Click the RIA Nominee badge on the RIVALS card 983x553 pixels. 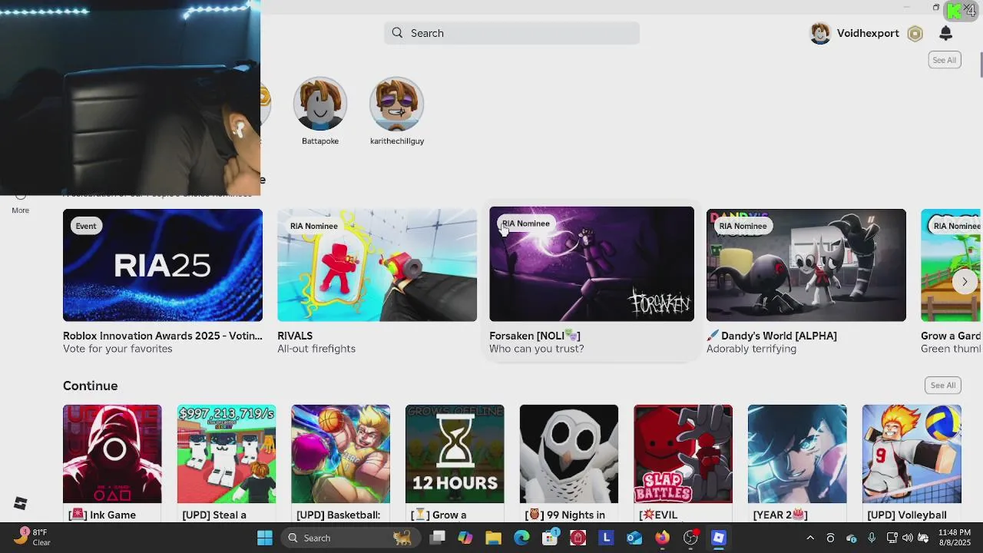pyautogui.click(x=313, y=226)
